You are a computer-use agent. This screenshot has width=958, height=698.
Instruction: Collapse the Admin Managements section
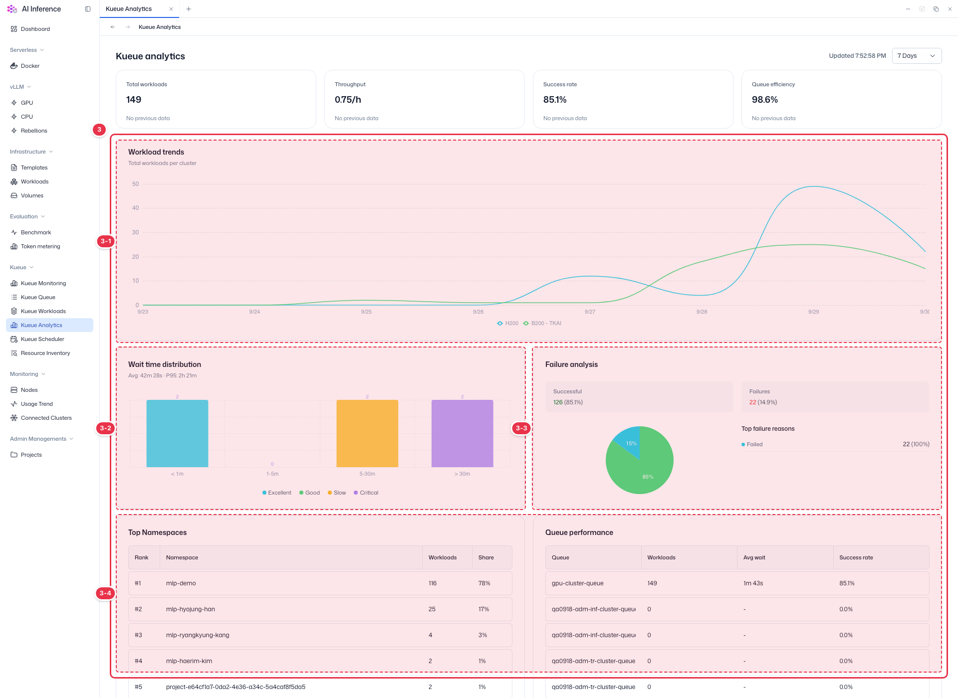(42, 439)
